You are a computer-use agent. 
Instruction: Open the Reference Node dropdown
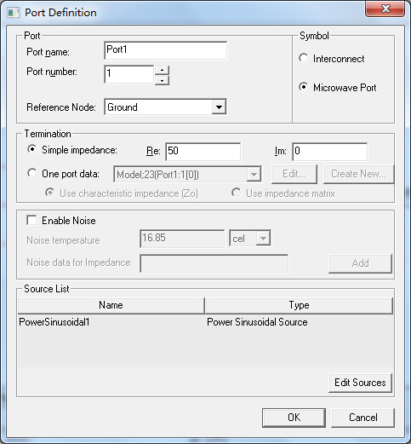219,107
